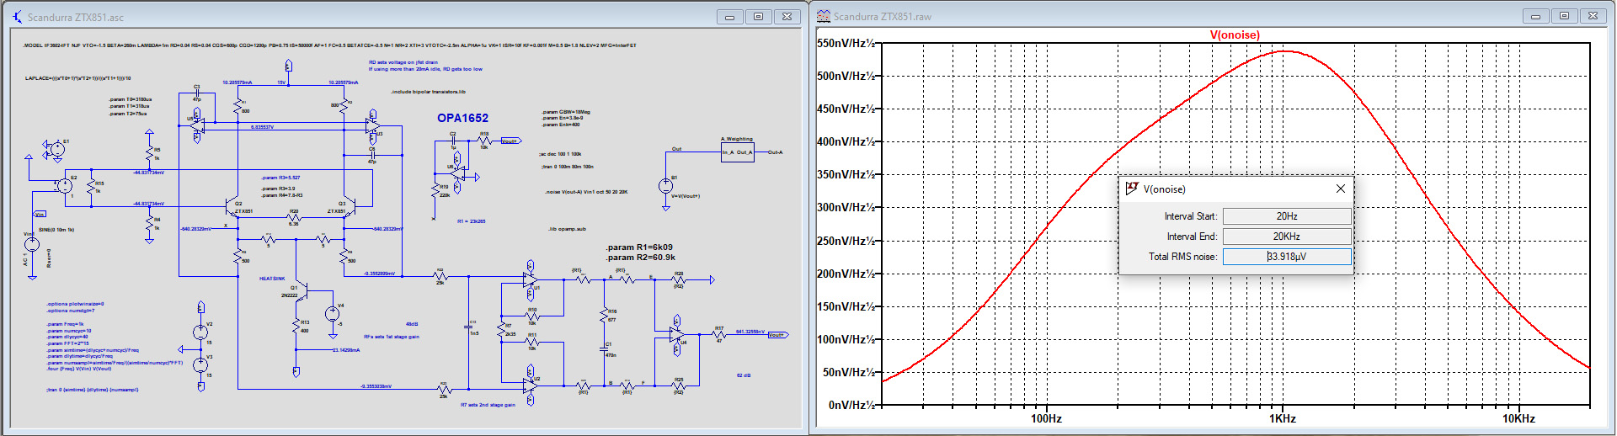Image resolution: width=1617 pixels, height=436 pixels.
Task: Select the Q2 ZTX851 transistor symbol
Action: click(x=231, y=207)
